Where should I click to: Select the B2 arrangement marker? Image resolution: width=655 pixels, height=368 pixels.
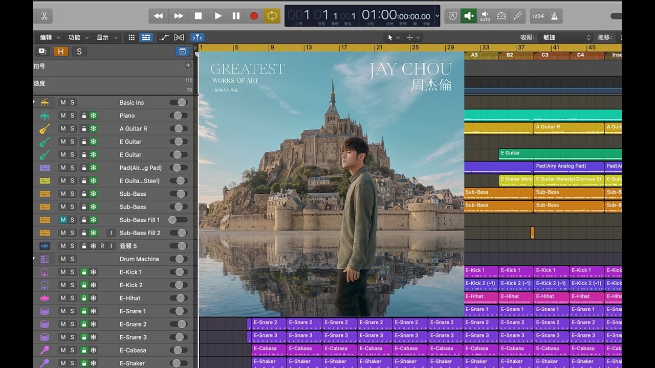(x=516, y=55)
